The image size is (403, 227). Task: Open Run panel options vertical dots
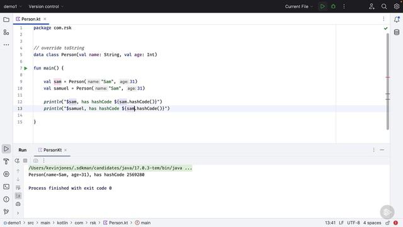click(x=373, y=150)
